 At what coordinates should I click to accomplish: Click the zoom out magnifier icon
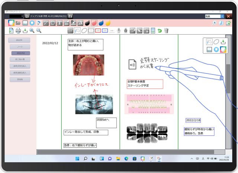click(39, 31)
